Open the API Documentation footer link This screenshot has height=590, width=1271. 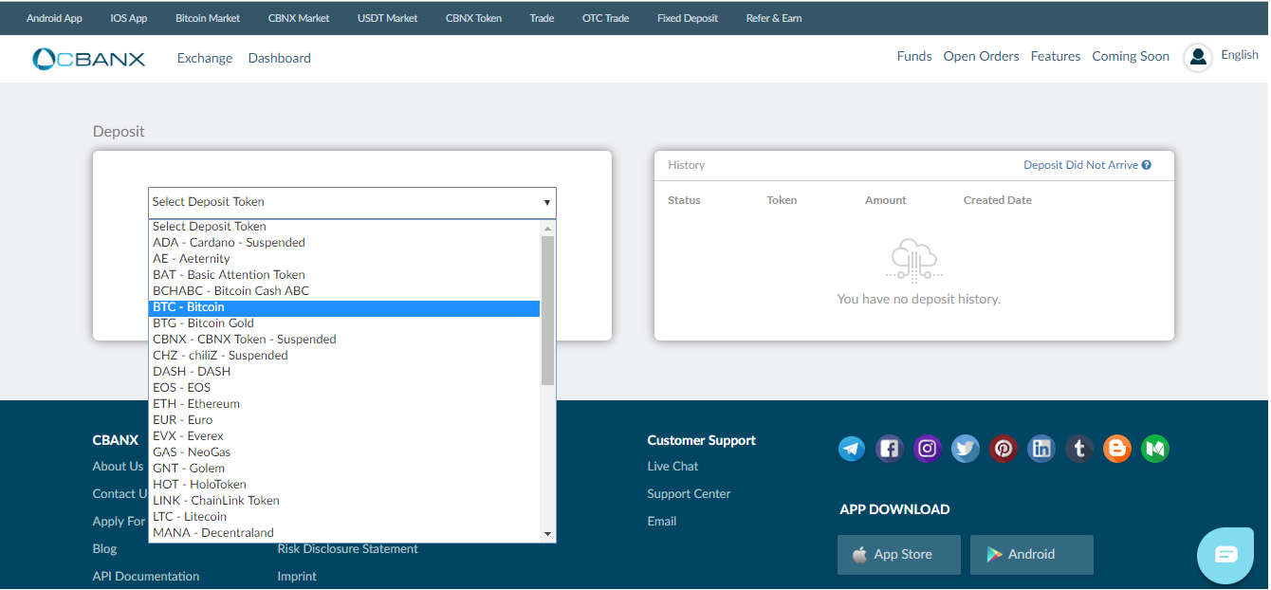[146, 577]
